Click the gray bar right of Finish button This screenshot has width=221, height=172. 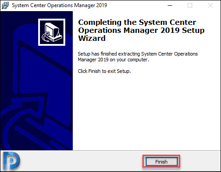pyautogui.click(x=201, y=161)
